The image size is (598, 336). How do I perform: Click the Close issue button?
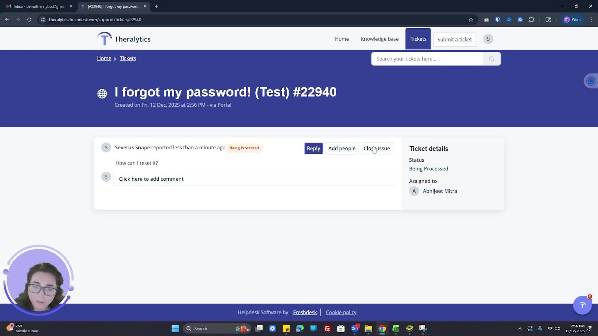(377, 148)
